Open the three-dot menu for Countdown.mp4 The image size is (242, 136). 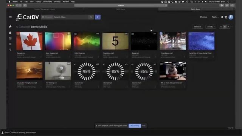[127, 57]
